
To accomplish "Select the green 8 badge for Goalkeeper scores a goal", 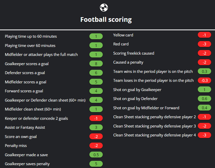I will pos(96,64).
